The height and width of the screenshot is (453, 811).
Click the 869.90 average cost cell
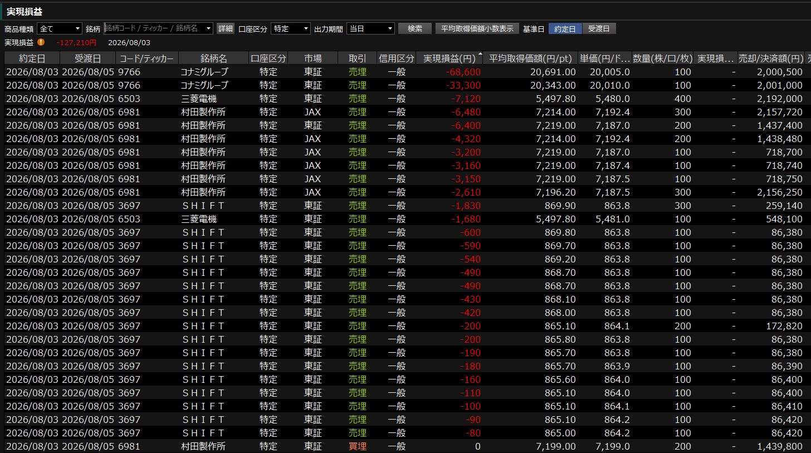(561, 206)
